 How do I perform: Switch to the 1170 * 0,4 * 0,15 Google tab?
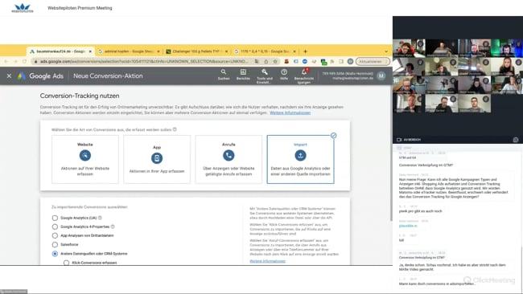click(x=266, y=51)
